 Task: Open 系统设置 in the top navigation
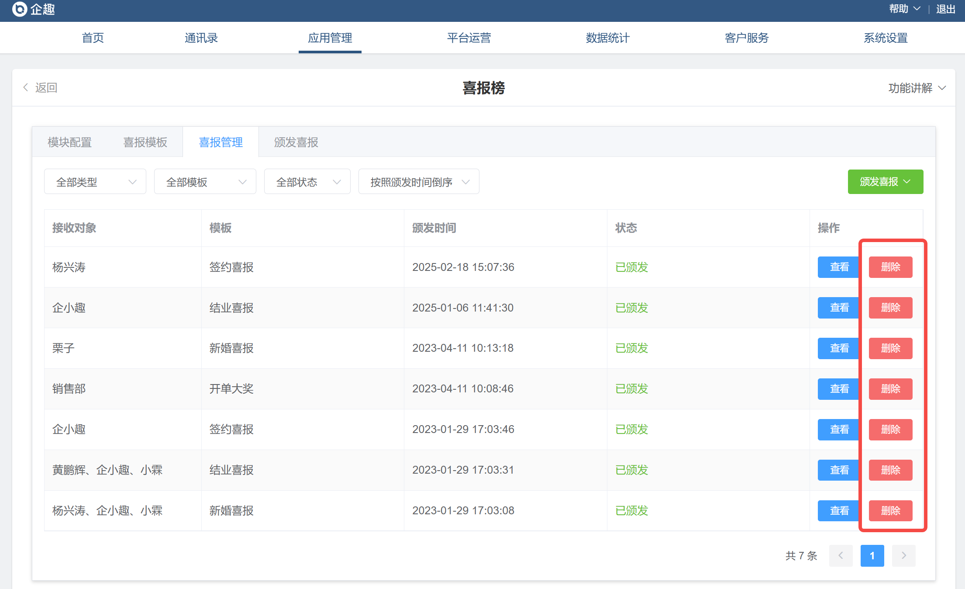click(885, 38)
